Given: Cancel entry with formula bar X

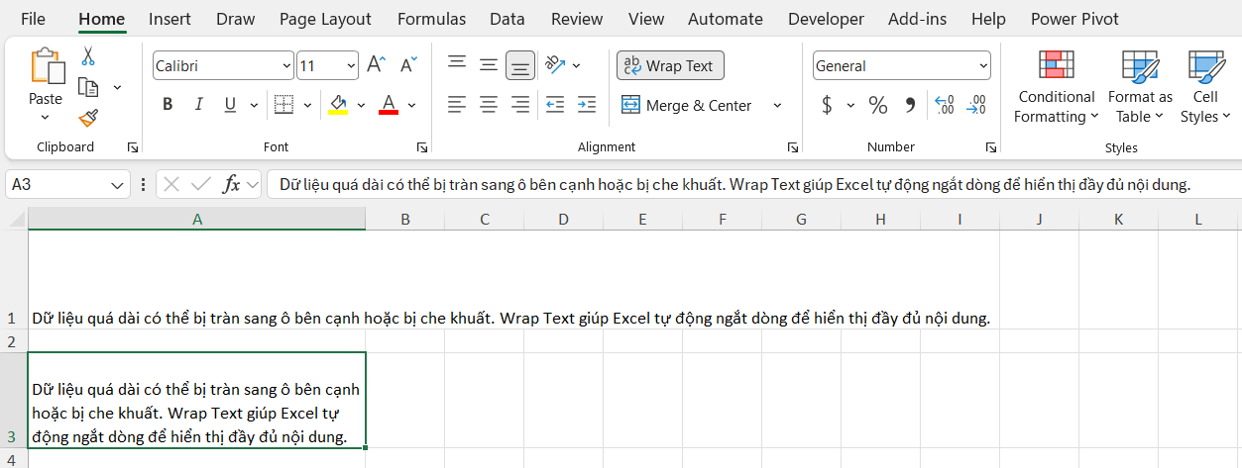Looking at the screenshot, I should [x=170, y=184].
